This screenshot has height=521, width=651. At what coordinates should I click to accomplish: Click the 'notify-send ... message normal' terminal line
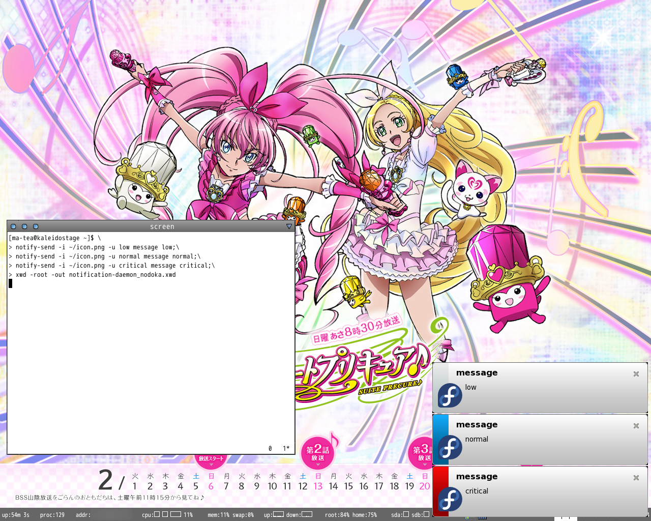[105, 256]
